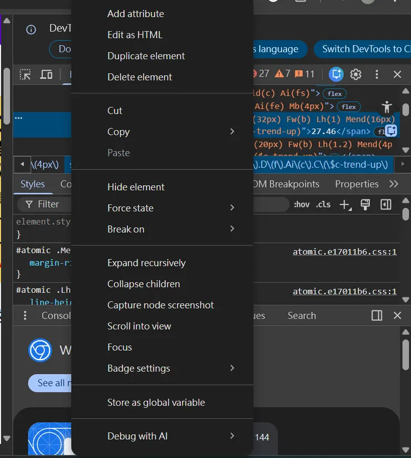
Task: Expand the Break on submenu
Action: [162, 229]
